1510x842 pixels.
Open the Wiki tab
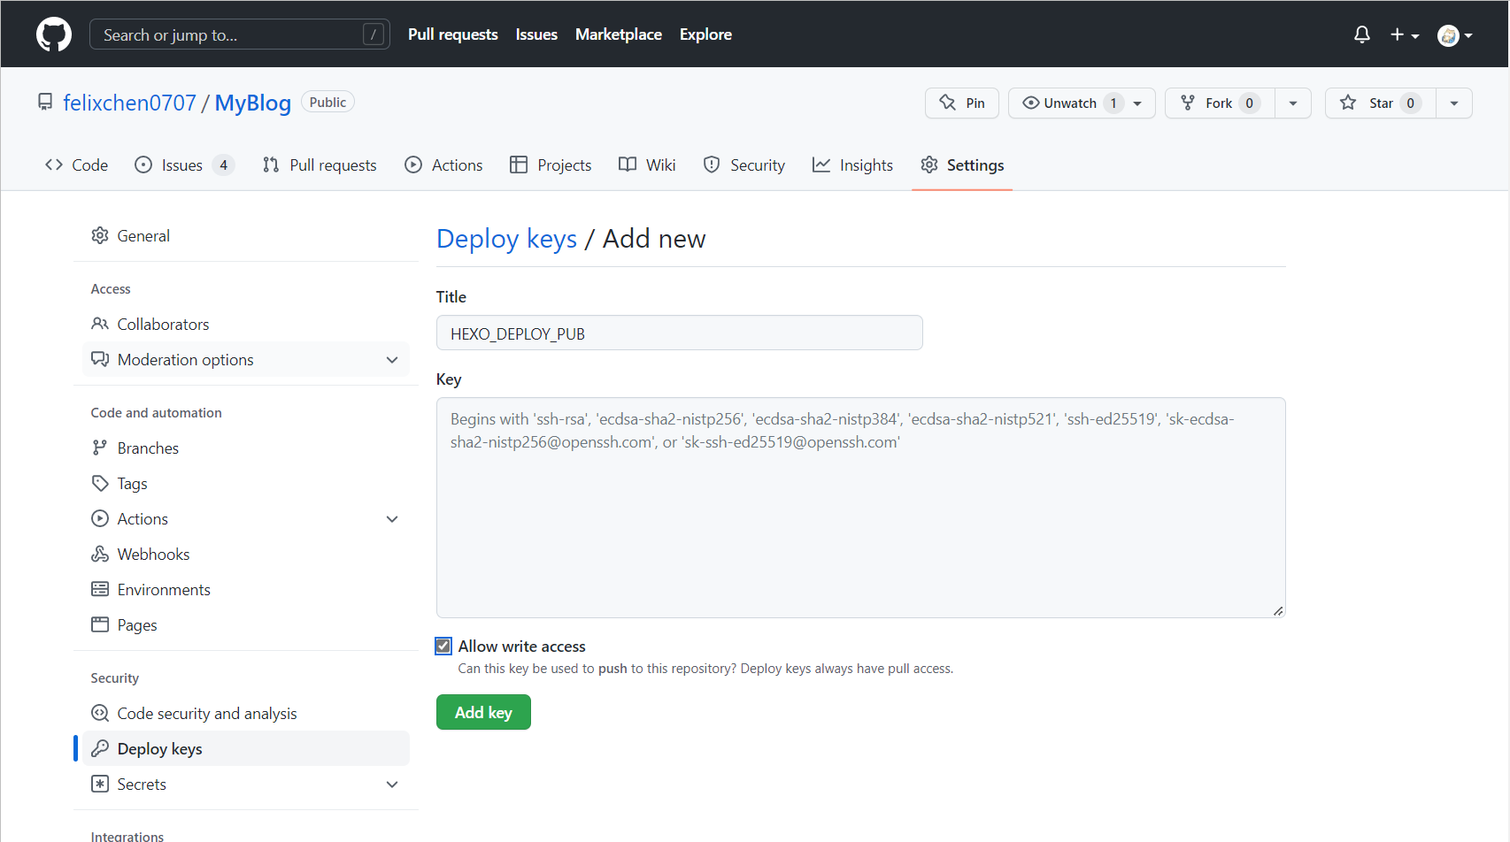(x=647, y=165)
